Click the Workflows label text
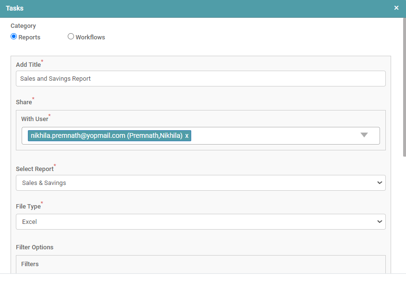 coord(90,37)
